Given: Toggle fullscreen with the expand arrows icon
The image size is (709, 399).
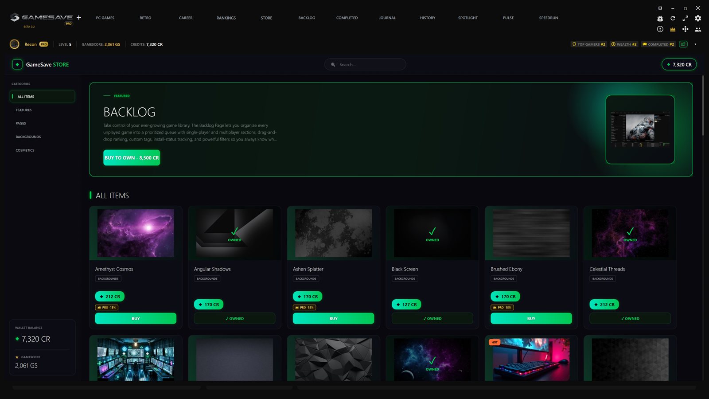Looking at the screenshot, I should click(685, 19).
